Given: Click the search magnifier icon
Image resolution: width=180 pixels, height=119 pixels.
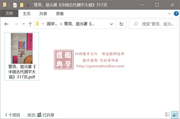Looking at the screenshot, I should tap(136, 24).
